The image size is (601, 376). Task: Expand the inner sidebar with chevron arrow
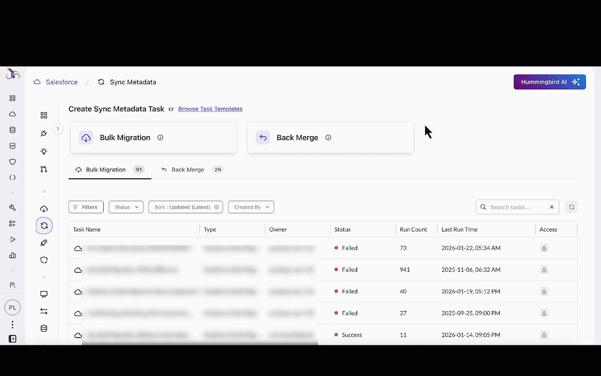58,129
